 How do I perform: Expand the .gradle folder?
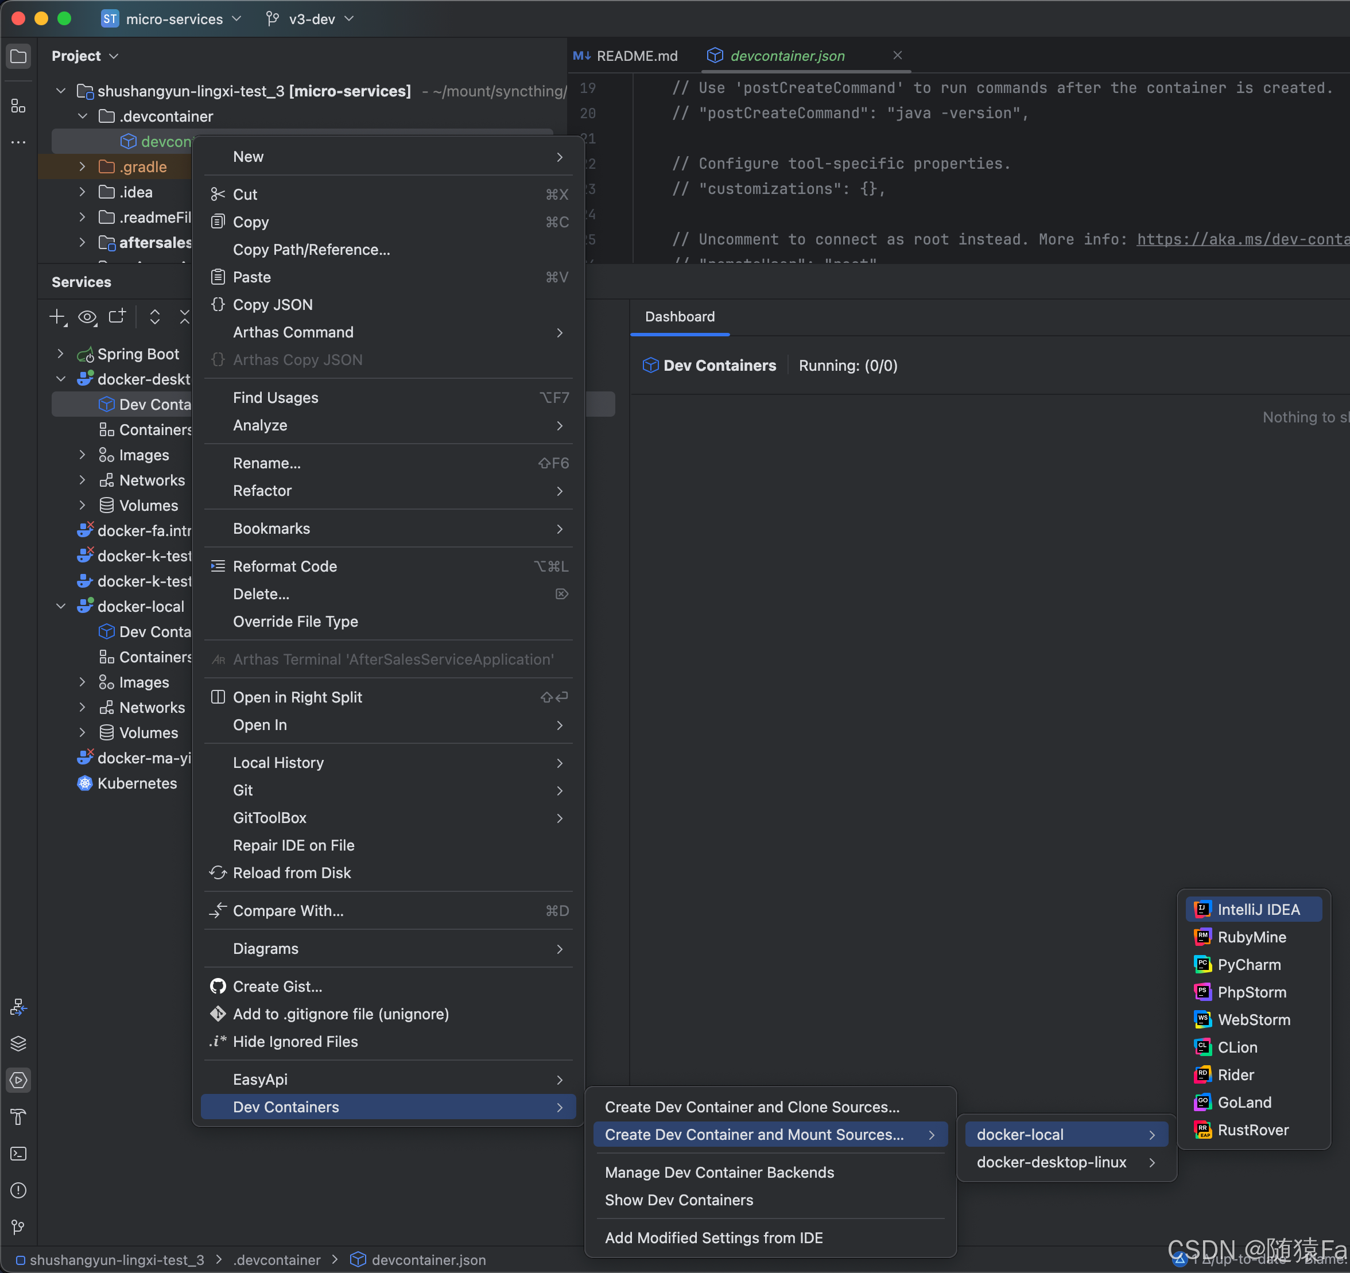(x=82, y=166)
